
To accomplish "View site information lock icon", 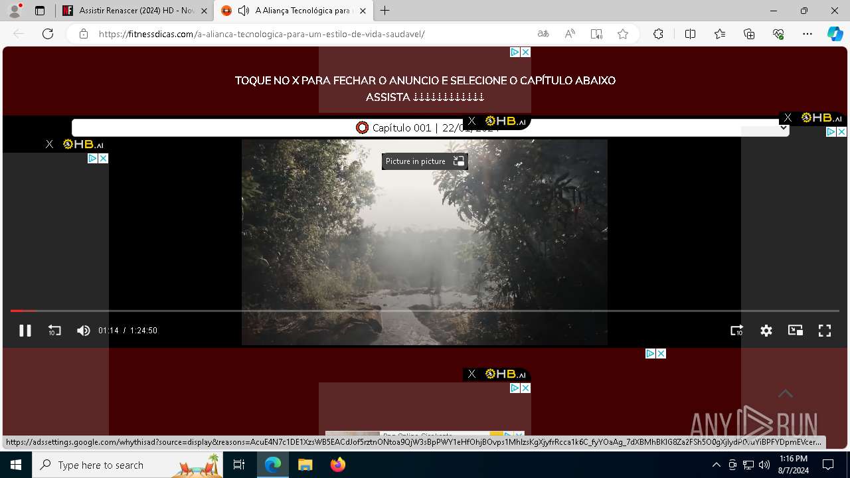I will pos(84,34).
